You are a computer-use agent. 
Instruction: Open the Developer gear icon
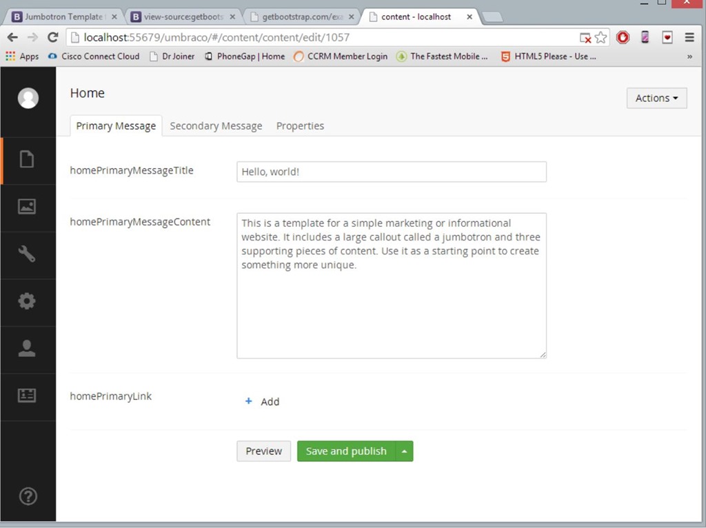coord(27,301)
